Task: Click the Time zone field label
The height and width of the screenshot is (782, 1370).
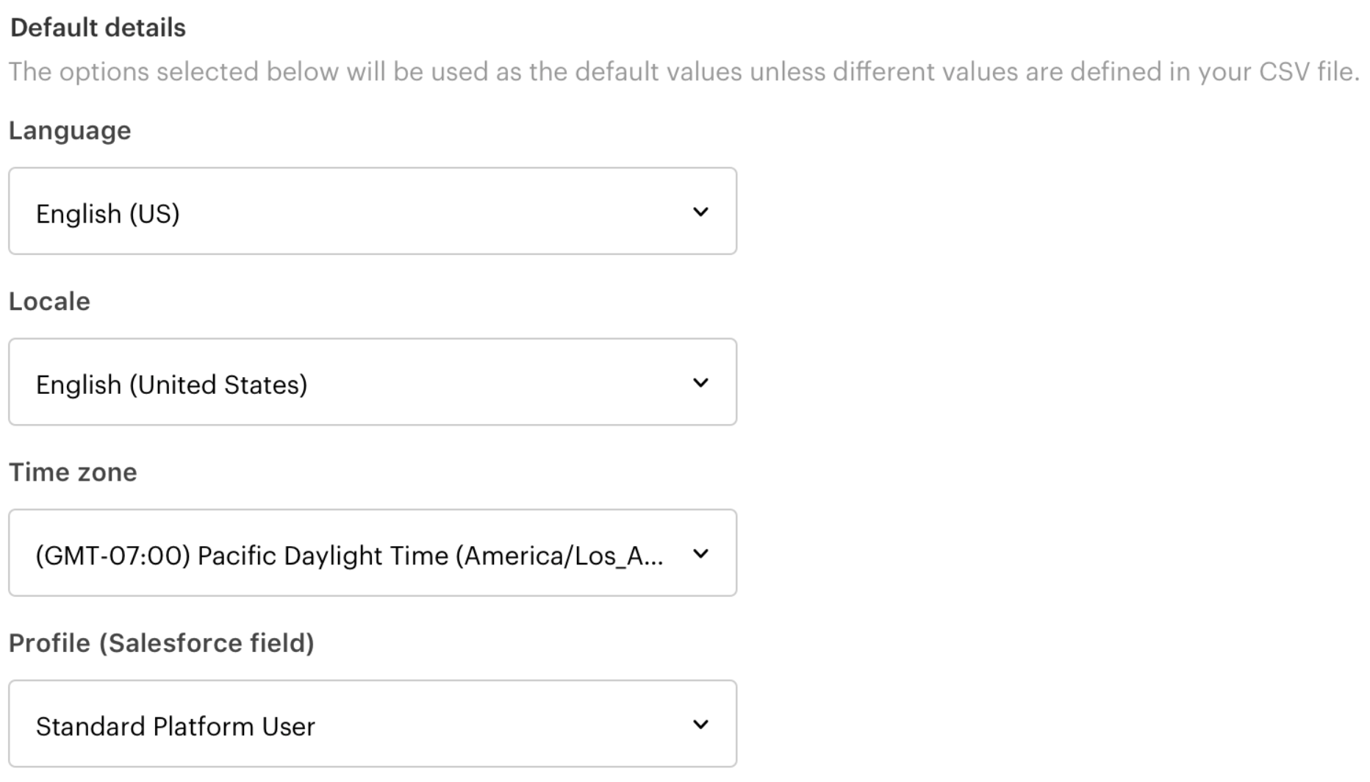Action: [73, 472]
